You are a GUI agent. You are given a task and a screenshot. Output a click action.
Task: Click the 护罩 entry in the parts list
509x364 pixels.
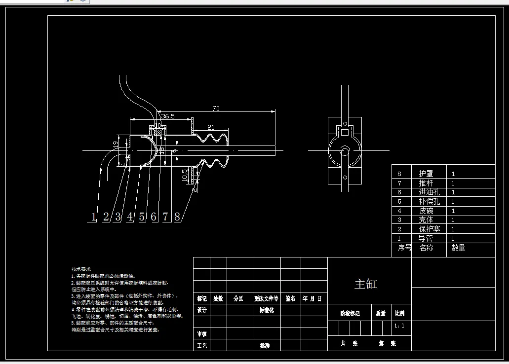pyautogui.click(x=426, y=174)
